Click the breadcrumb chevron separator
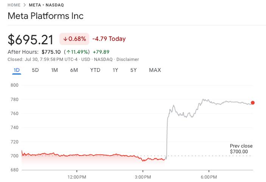 coord(25,5)
